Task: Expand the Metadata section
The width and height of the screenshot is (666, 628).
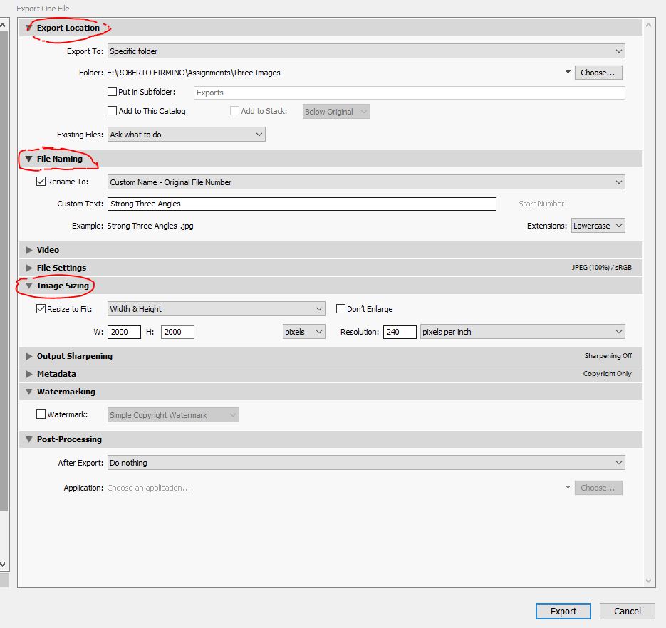Action: point(29,374)
